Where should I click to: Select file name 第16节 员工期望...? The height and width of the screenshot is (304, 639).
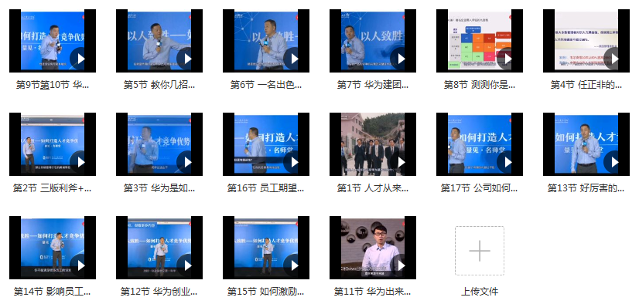pyautogui.click(x=266, y=187)
